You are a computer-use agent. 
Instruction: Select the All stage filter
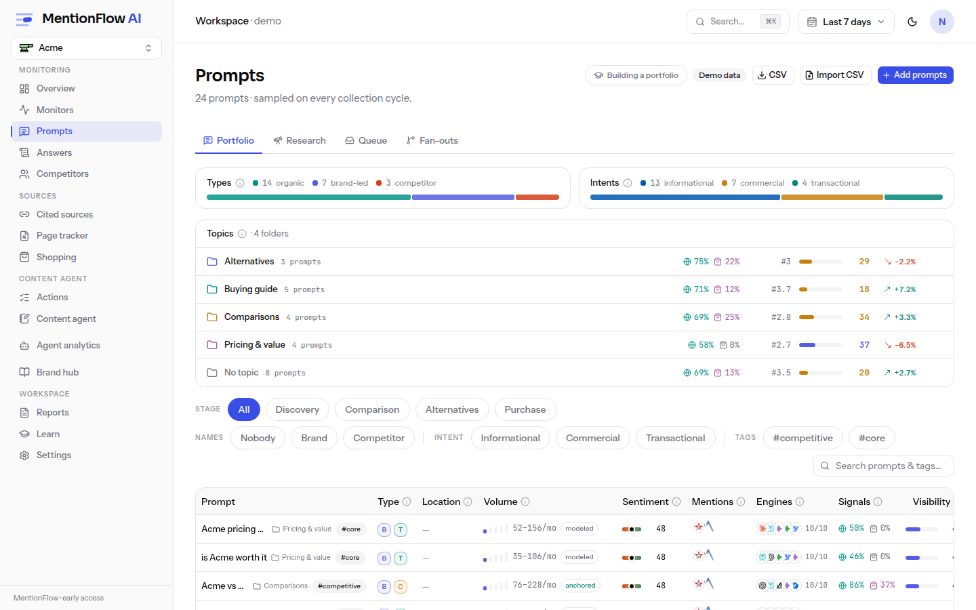pyautogui.click(x=244, y=409)
